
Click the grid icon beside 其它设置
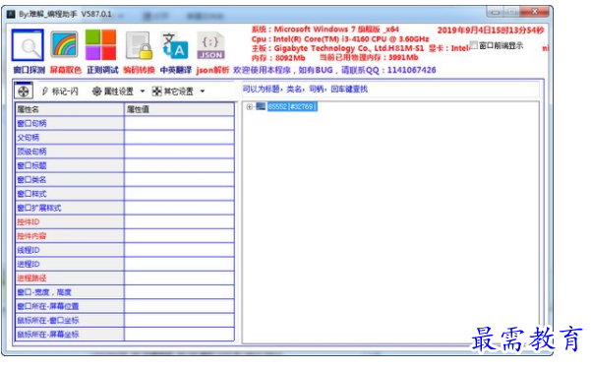click(x=156, y=92)
